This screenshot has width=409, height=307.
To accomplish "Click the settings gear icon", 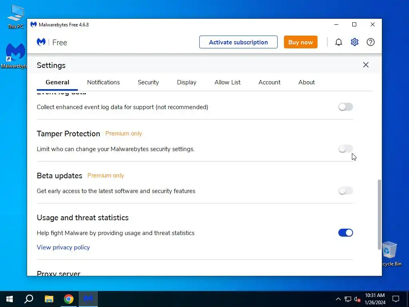I will click(x=355, y=42).
